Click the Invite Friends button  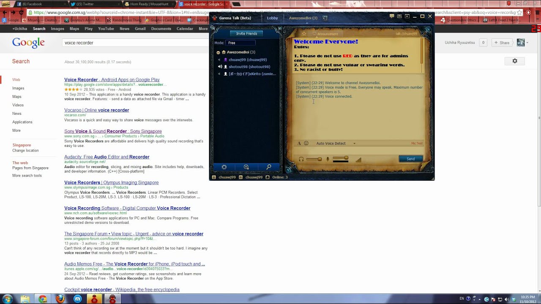(246, 33)
